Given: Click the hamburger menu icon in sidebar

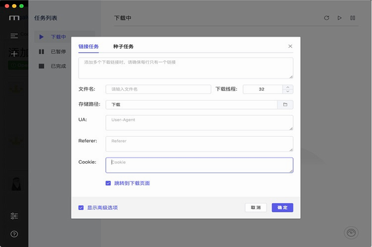Looking at the screenshot, I should click(x=14, y=36).
